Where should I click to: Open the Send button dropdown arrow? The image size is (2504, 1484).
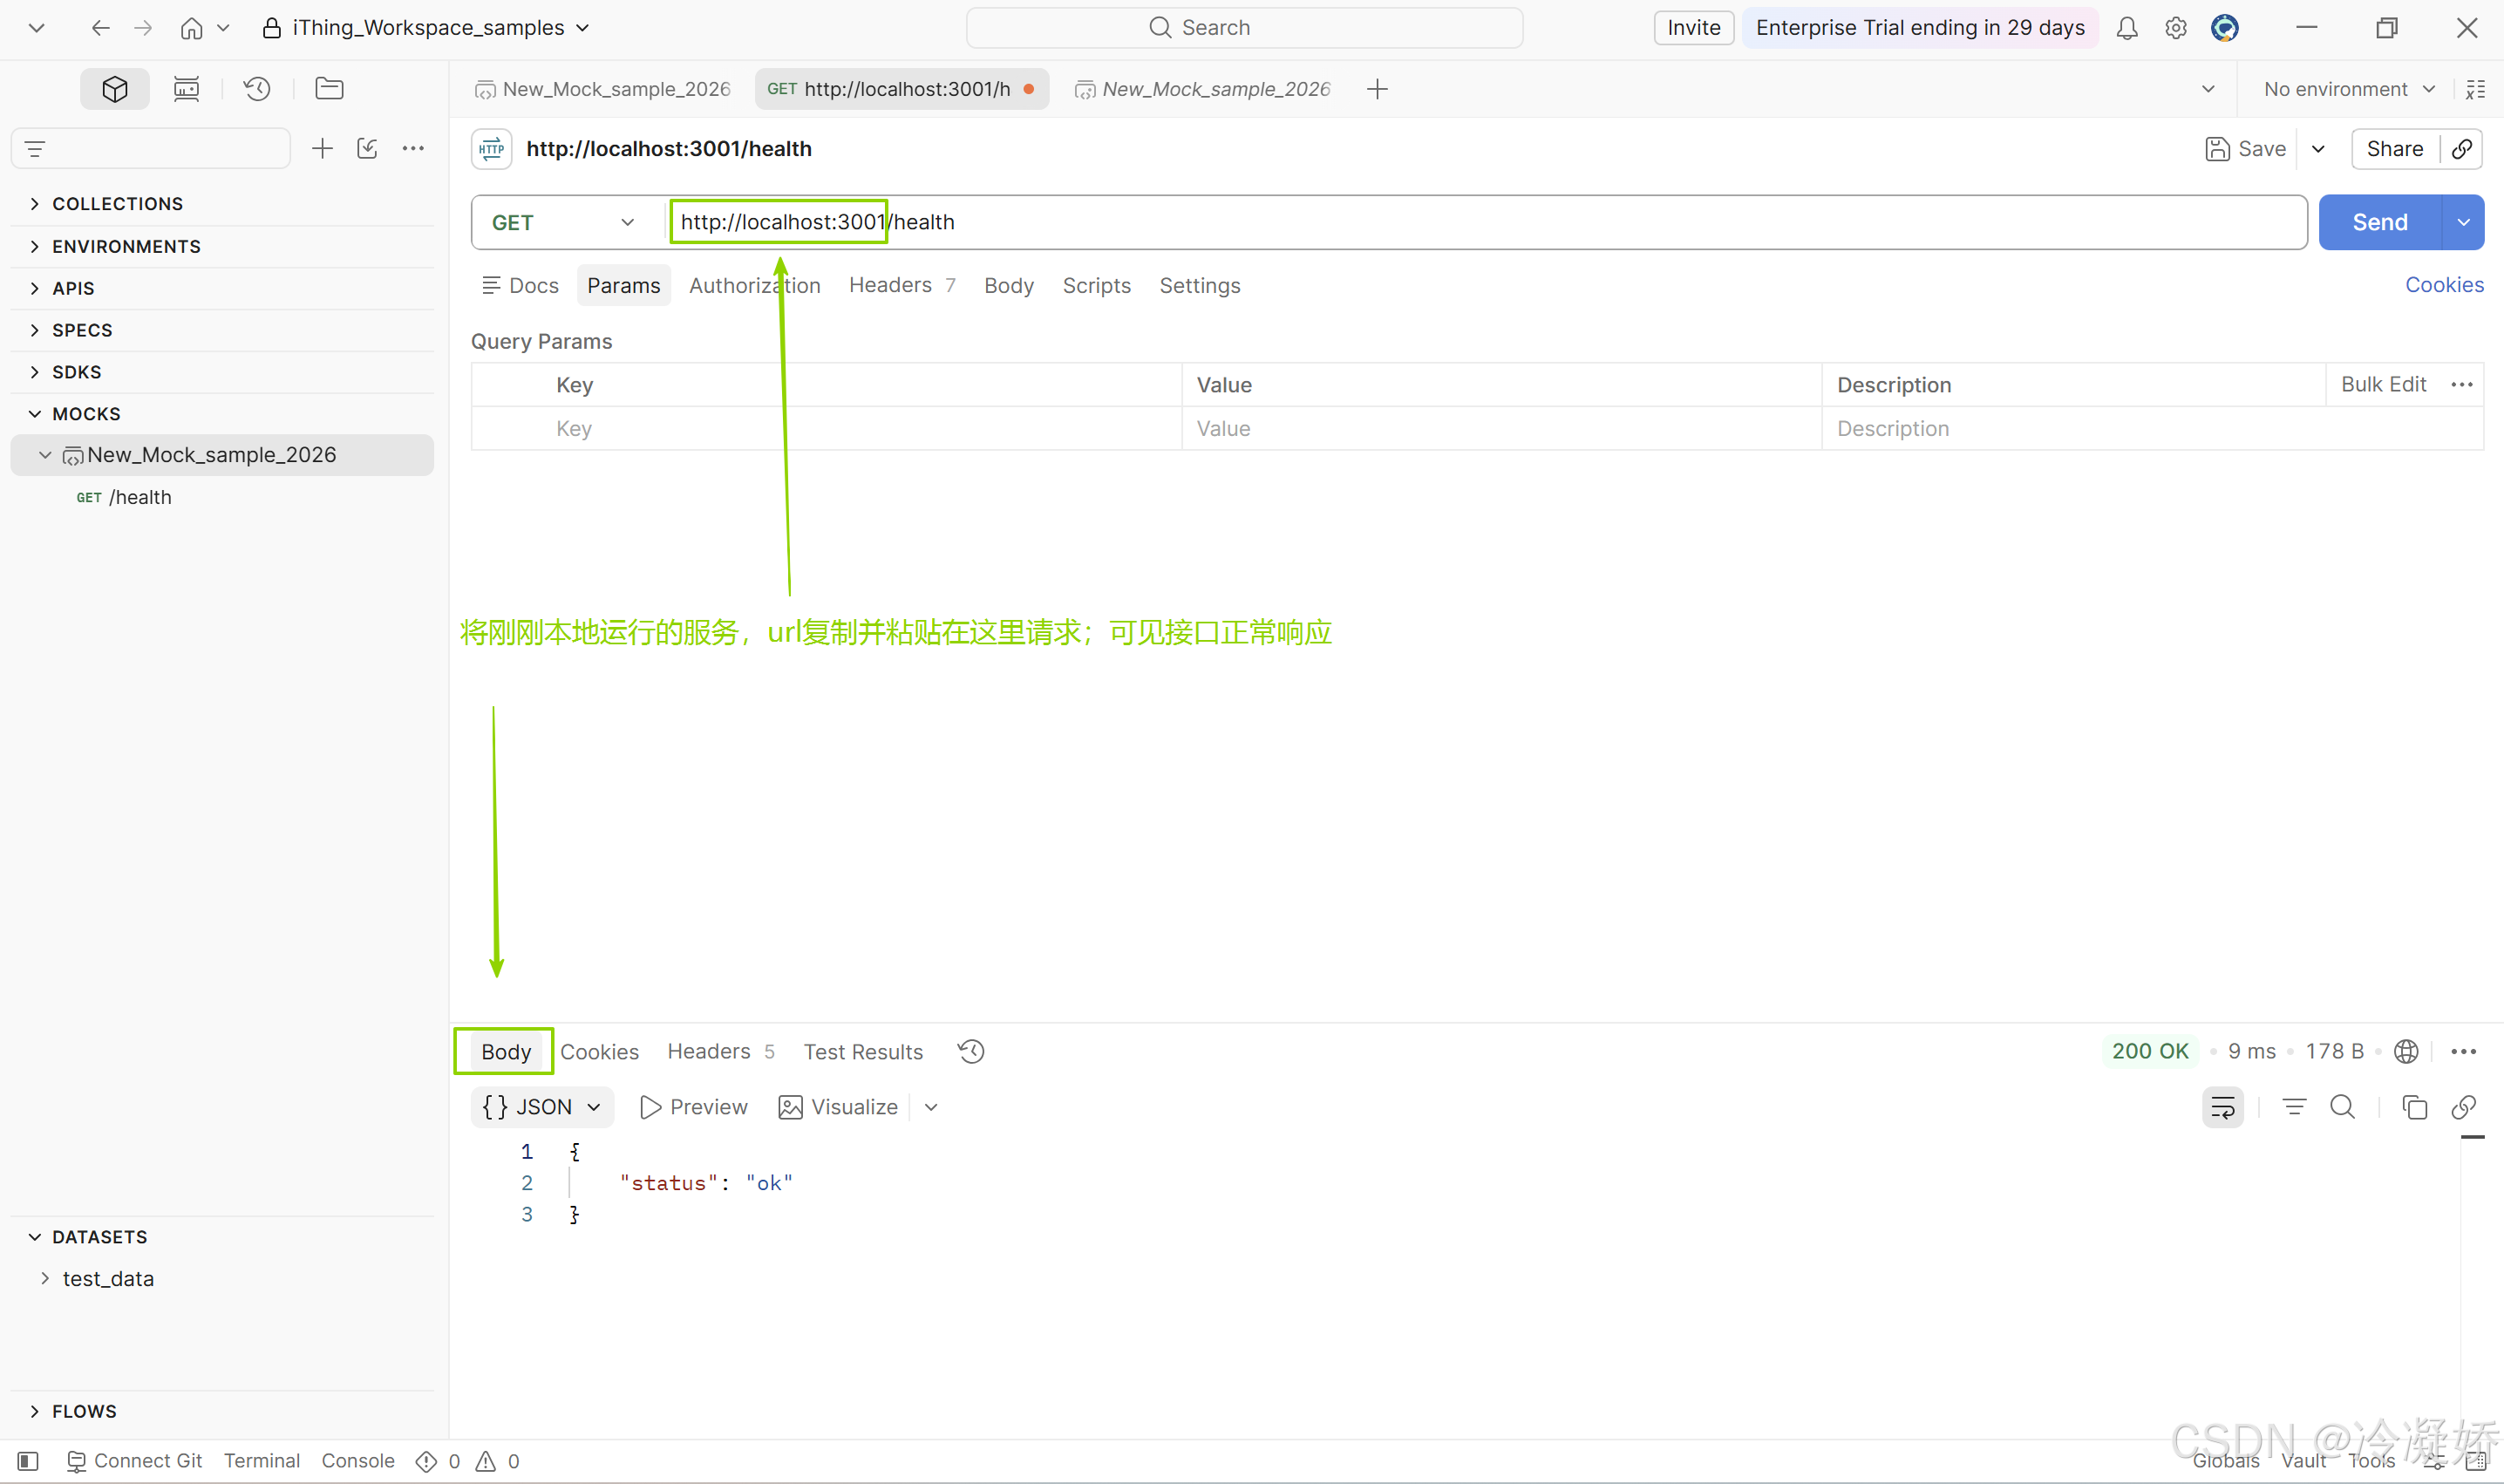click(x=2463, y=222)
